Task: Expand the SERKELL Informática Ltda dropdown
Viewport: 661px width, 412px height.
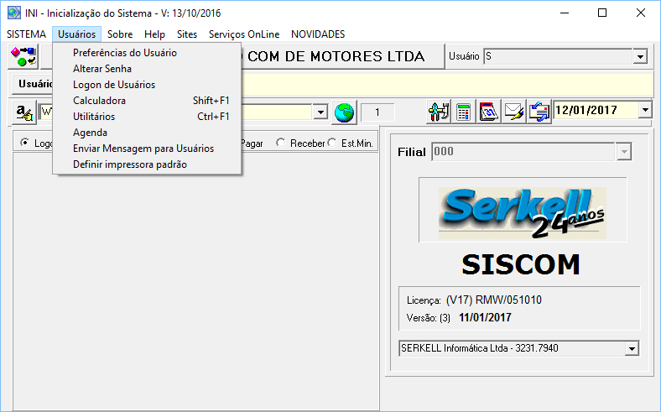Action: click(x=631, y=349)
